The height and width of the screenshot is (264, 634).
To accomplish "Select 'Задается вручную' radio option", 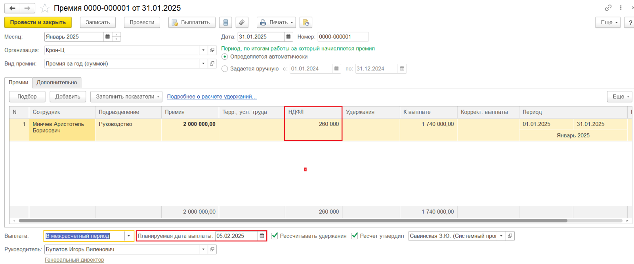I will point(225,69).
